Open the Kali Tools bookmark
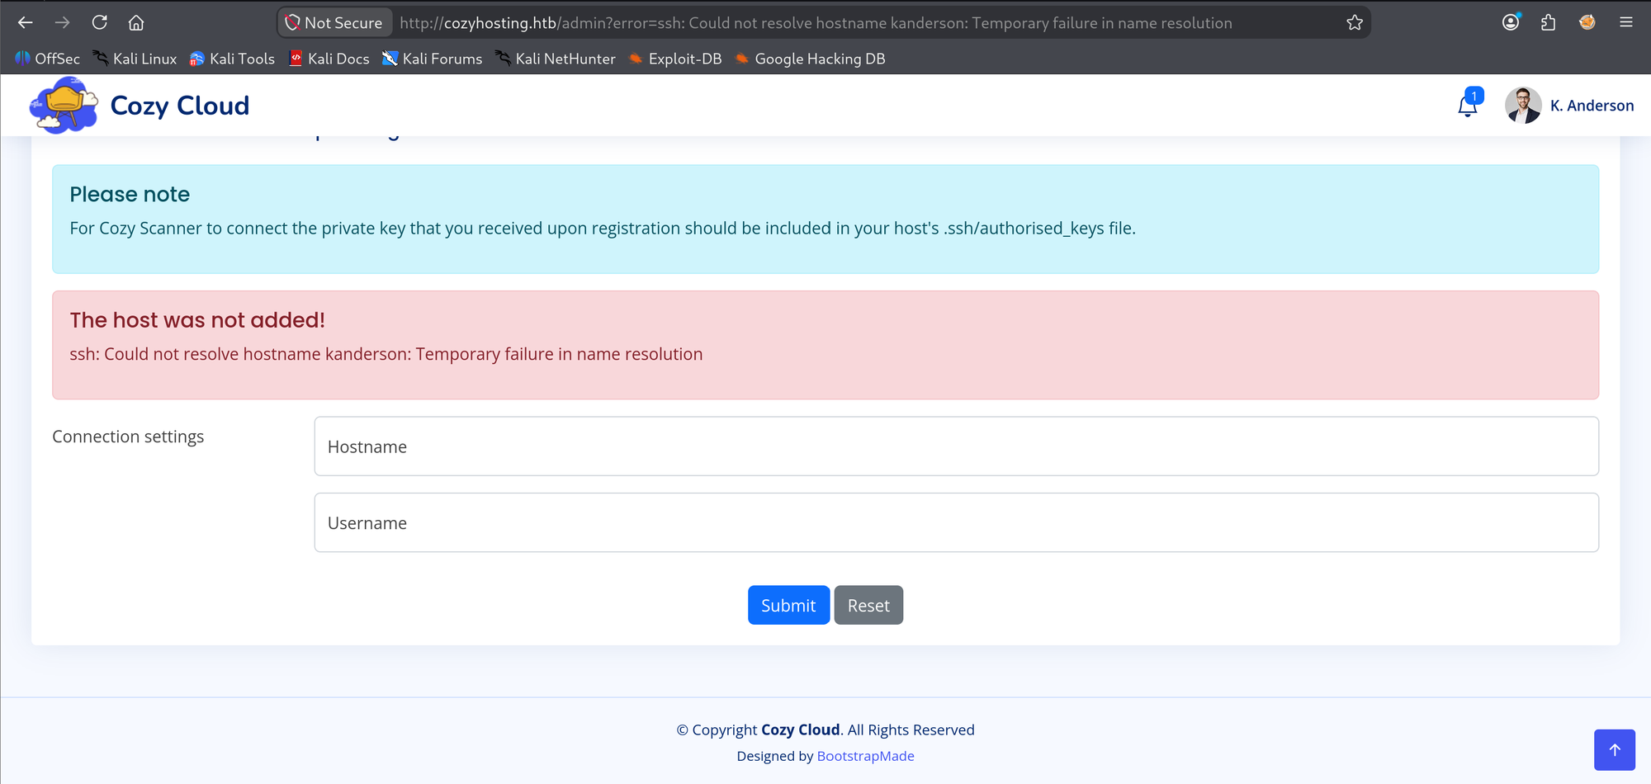 [232, 59]
